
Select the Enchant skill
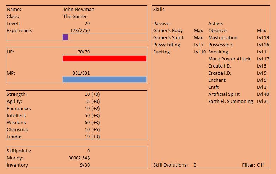click(x=217, y=80)
